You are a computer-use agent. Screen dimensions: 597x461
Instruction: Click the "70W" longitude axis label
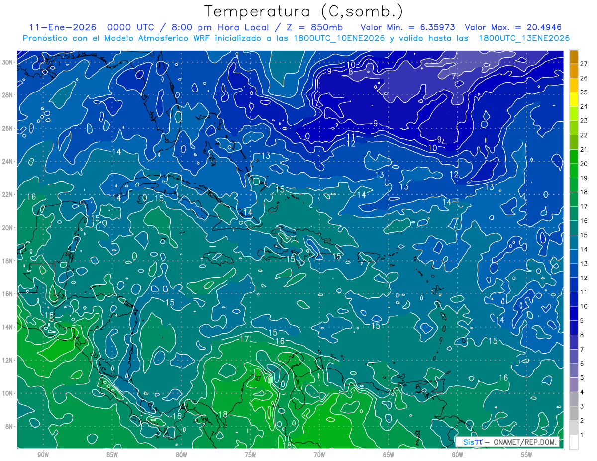click(x=319, y=455)
